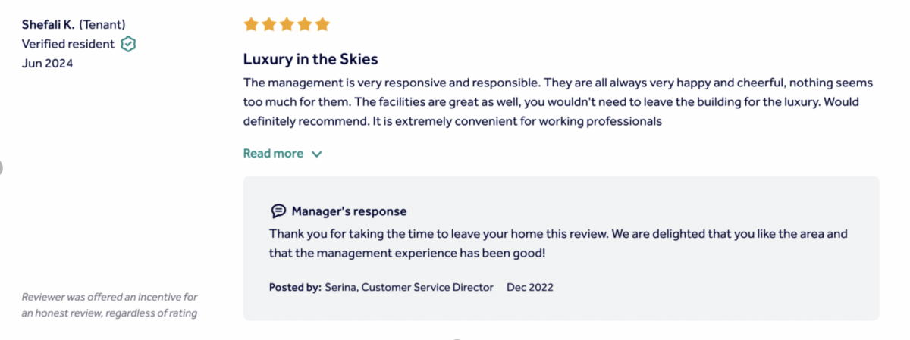Click the Verified resident label
The height and width of the screenshot is (340, 910).
(x=68, y=44)
